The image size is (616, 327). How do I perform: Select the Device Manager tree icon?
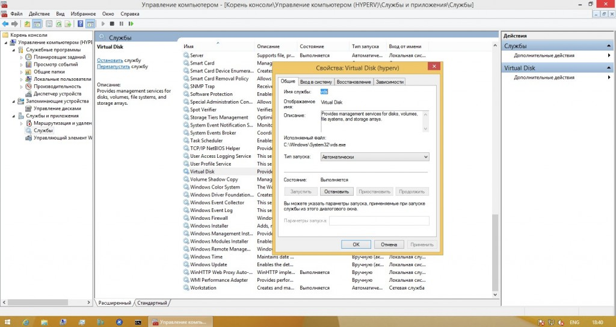click(29, 94)
